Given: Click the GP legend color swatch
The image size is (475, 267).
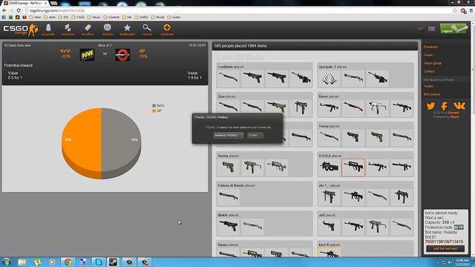Looking at the screenshot, I should (154, 111).
